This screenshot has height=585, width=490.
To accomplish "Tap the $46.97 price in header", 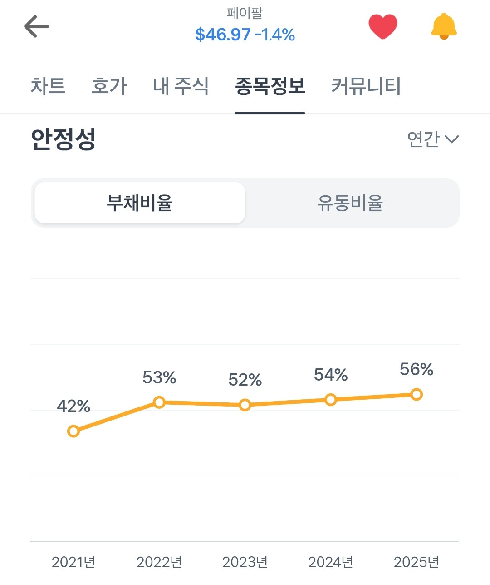I will coord(223,35).
